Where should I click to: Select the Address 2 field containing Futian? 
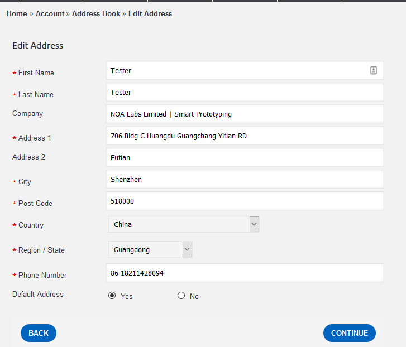(x=245, y=157)
